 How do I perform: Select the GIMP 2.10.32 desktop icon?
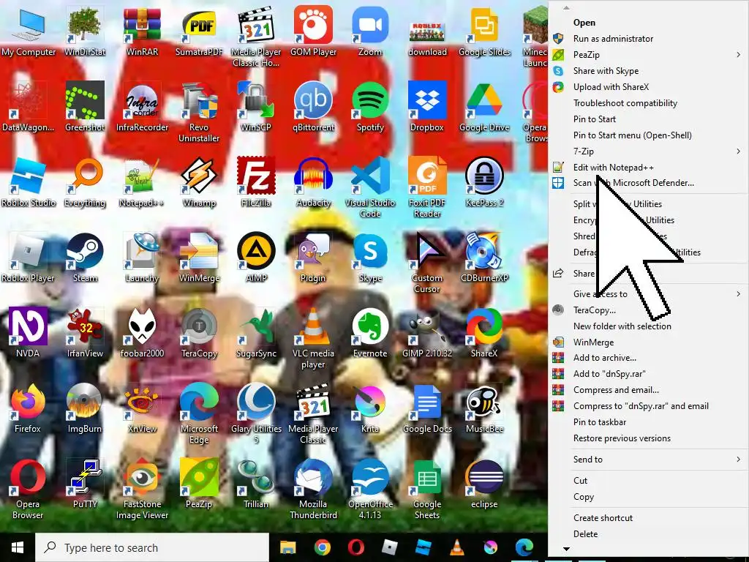point(427,333)
